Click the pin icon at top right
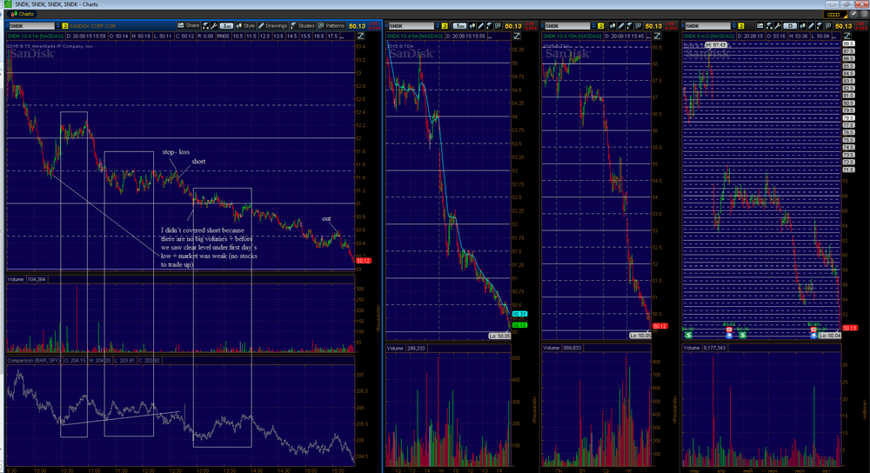 (x=854, y=14)
